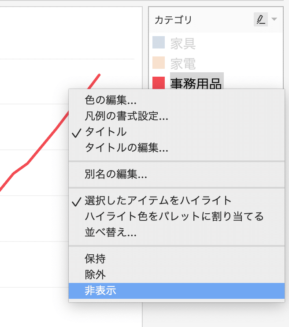Open 凡例の書式設定... menu entry

(177, 116)
